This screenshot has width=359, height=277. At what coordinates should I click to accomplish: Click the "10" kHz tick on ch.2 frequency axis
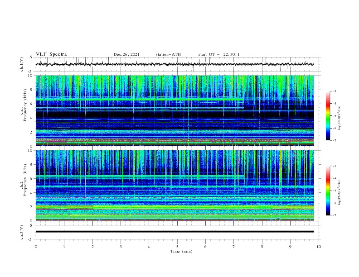tap(31, 150)
